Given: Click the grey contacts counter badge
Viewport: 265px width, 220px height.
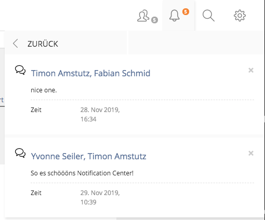Looking at the screenshot, I should 154,20.
